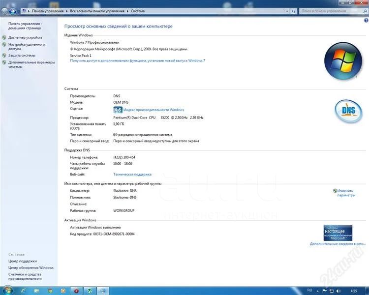Open Центр обновления Windows link

pyautogui.click(x=31, y=267)
